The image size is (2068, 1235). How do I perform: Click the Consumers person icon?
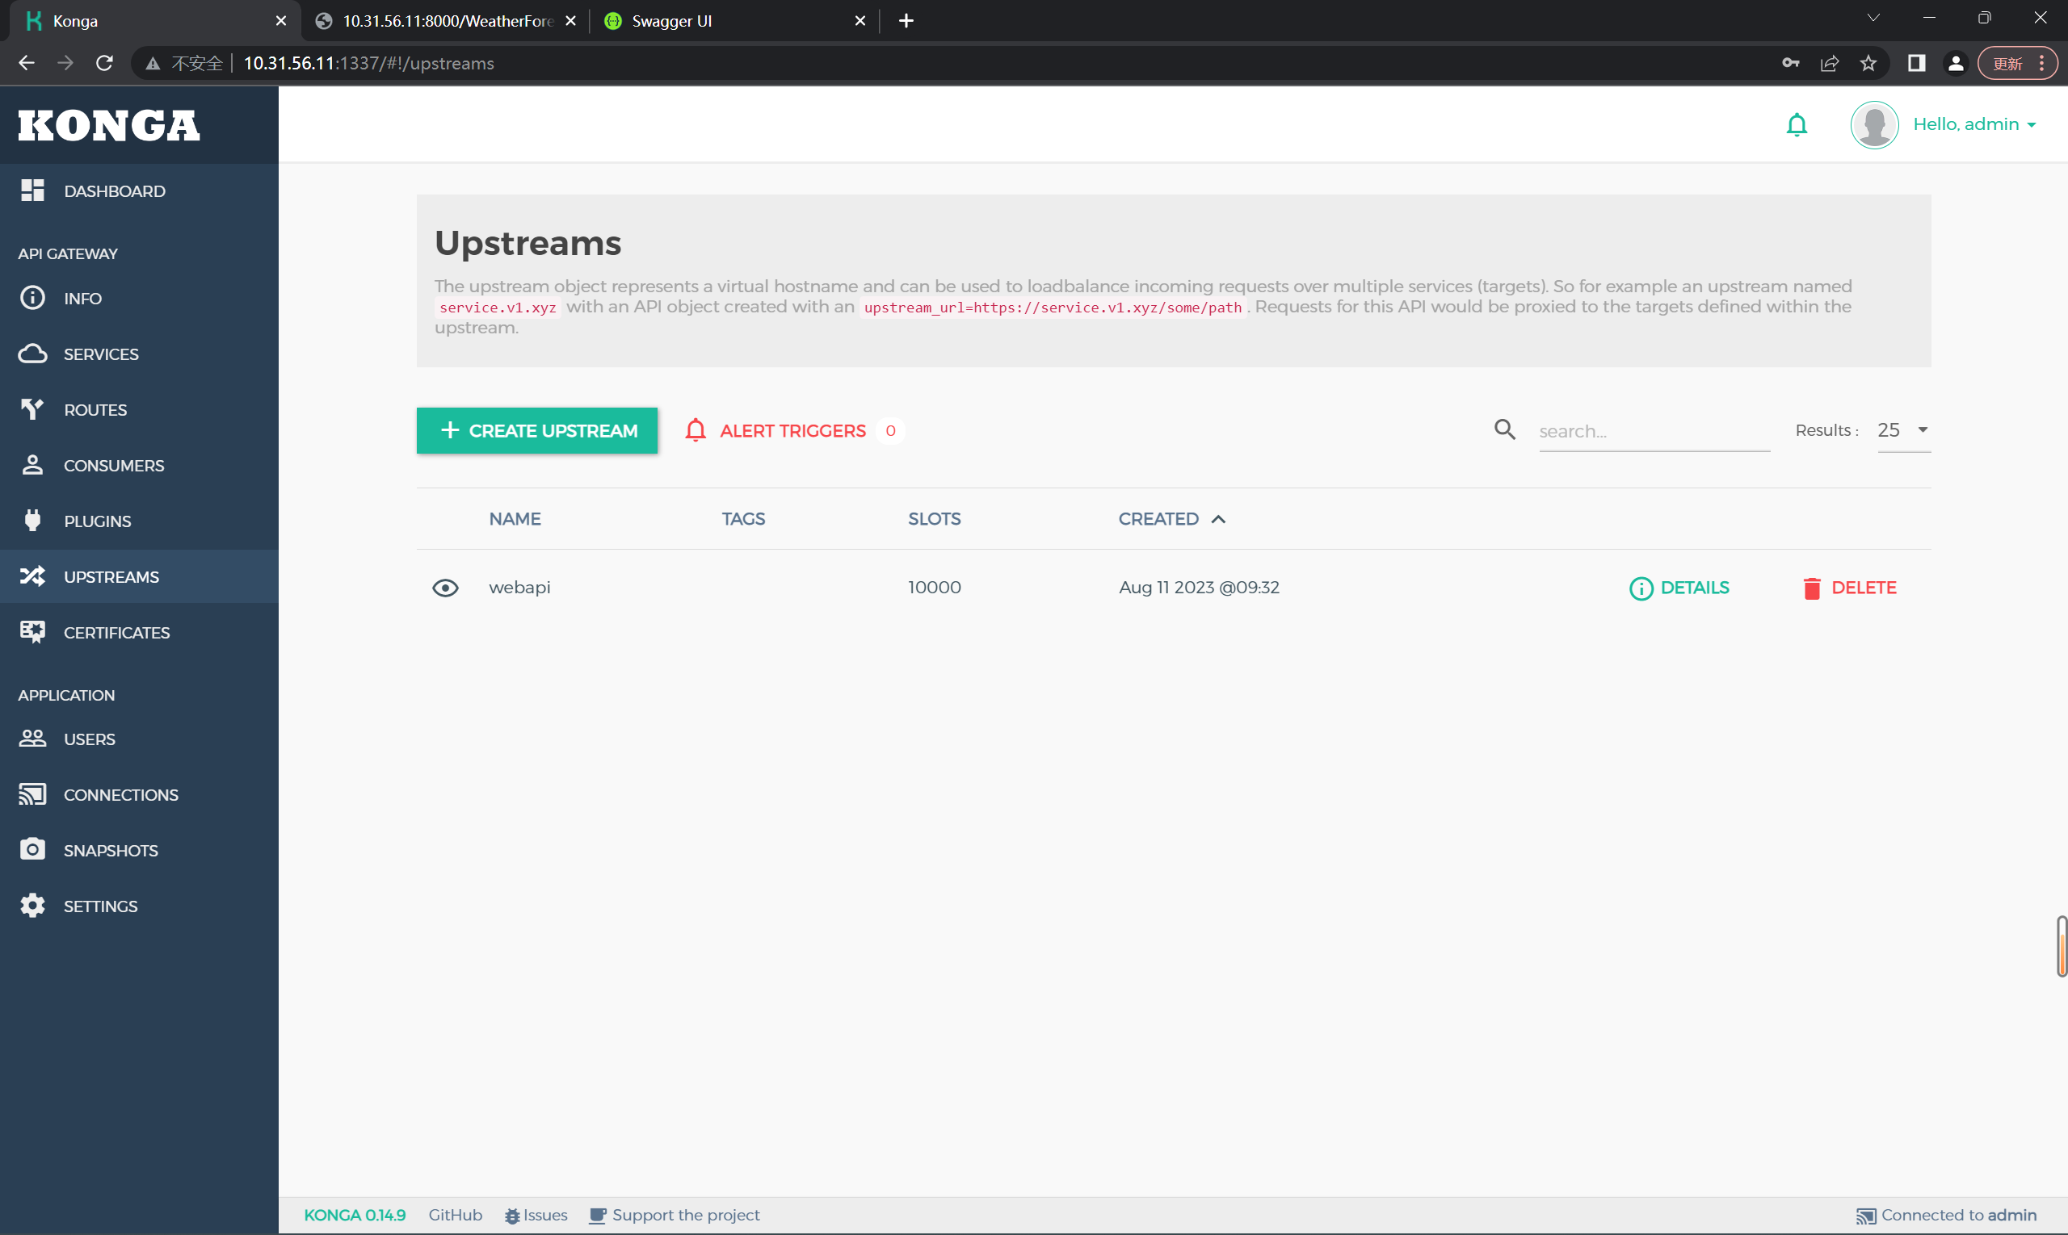coord(32,465)
